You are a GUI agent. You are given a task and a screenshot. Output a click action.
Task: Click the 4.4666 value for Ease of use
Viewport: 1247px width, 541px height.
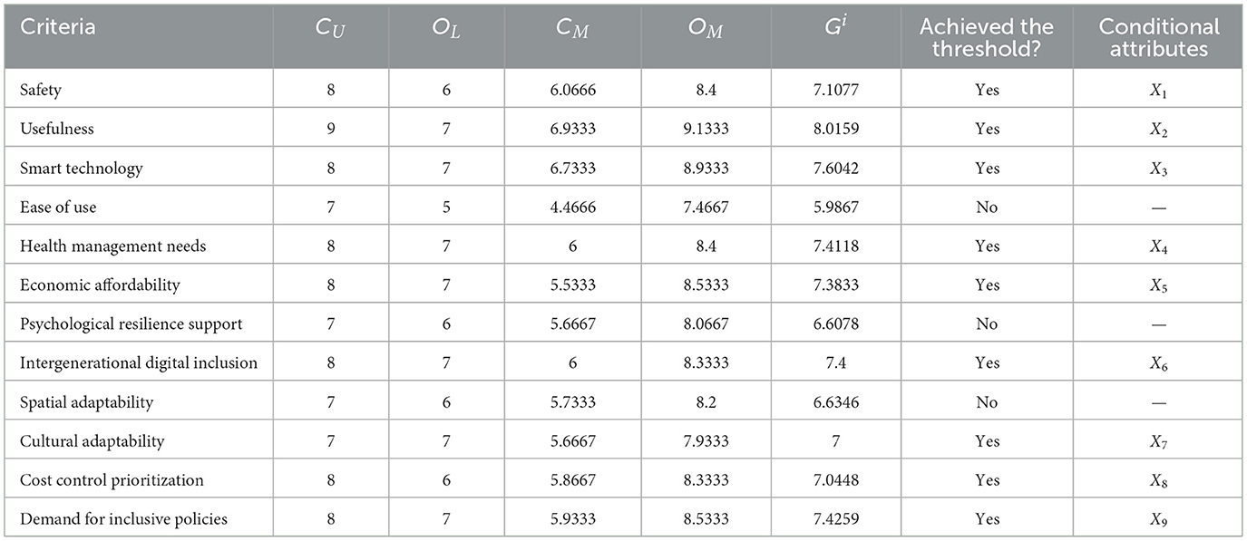pyautogui.click(x=578, y=207)
